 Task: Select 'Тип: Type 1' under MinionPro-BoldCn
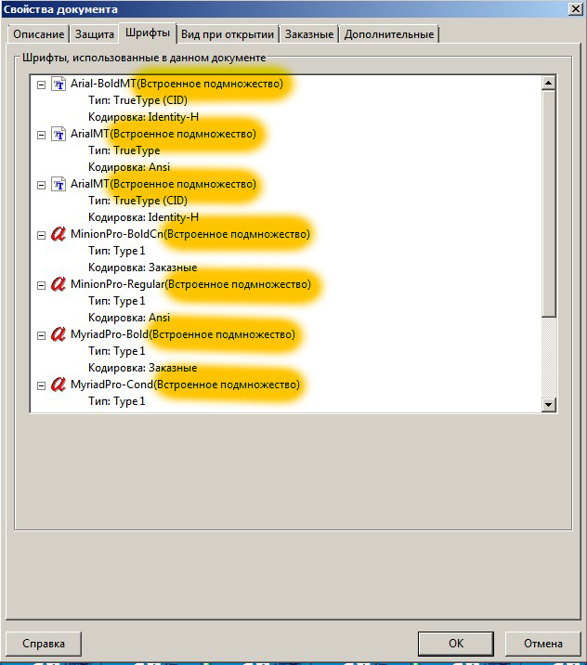click(x=117, y=251)
